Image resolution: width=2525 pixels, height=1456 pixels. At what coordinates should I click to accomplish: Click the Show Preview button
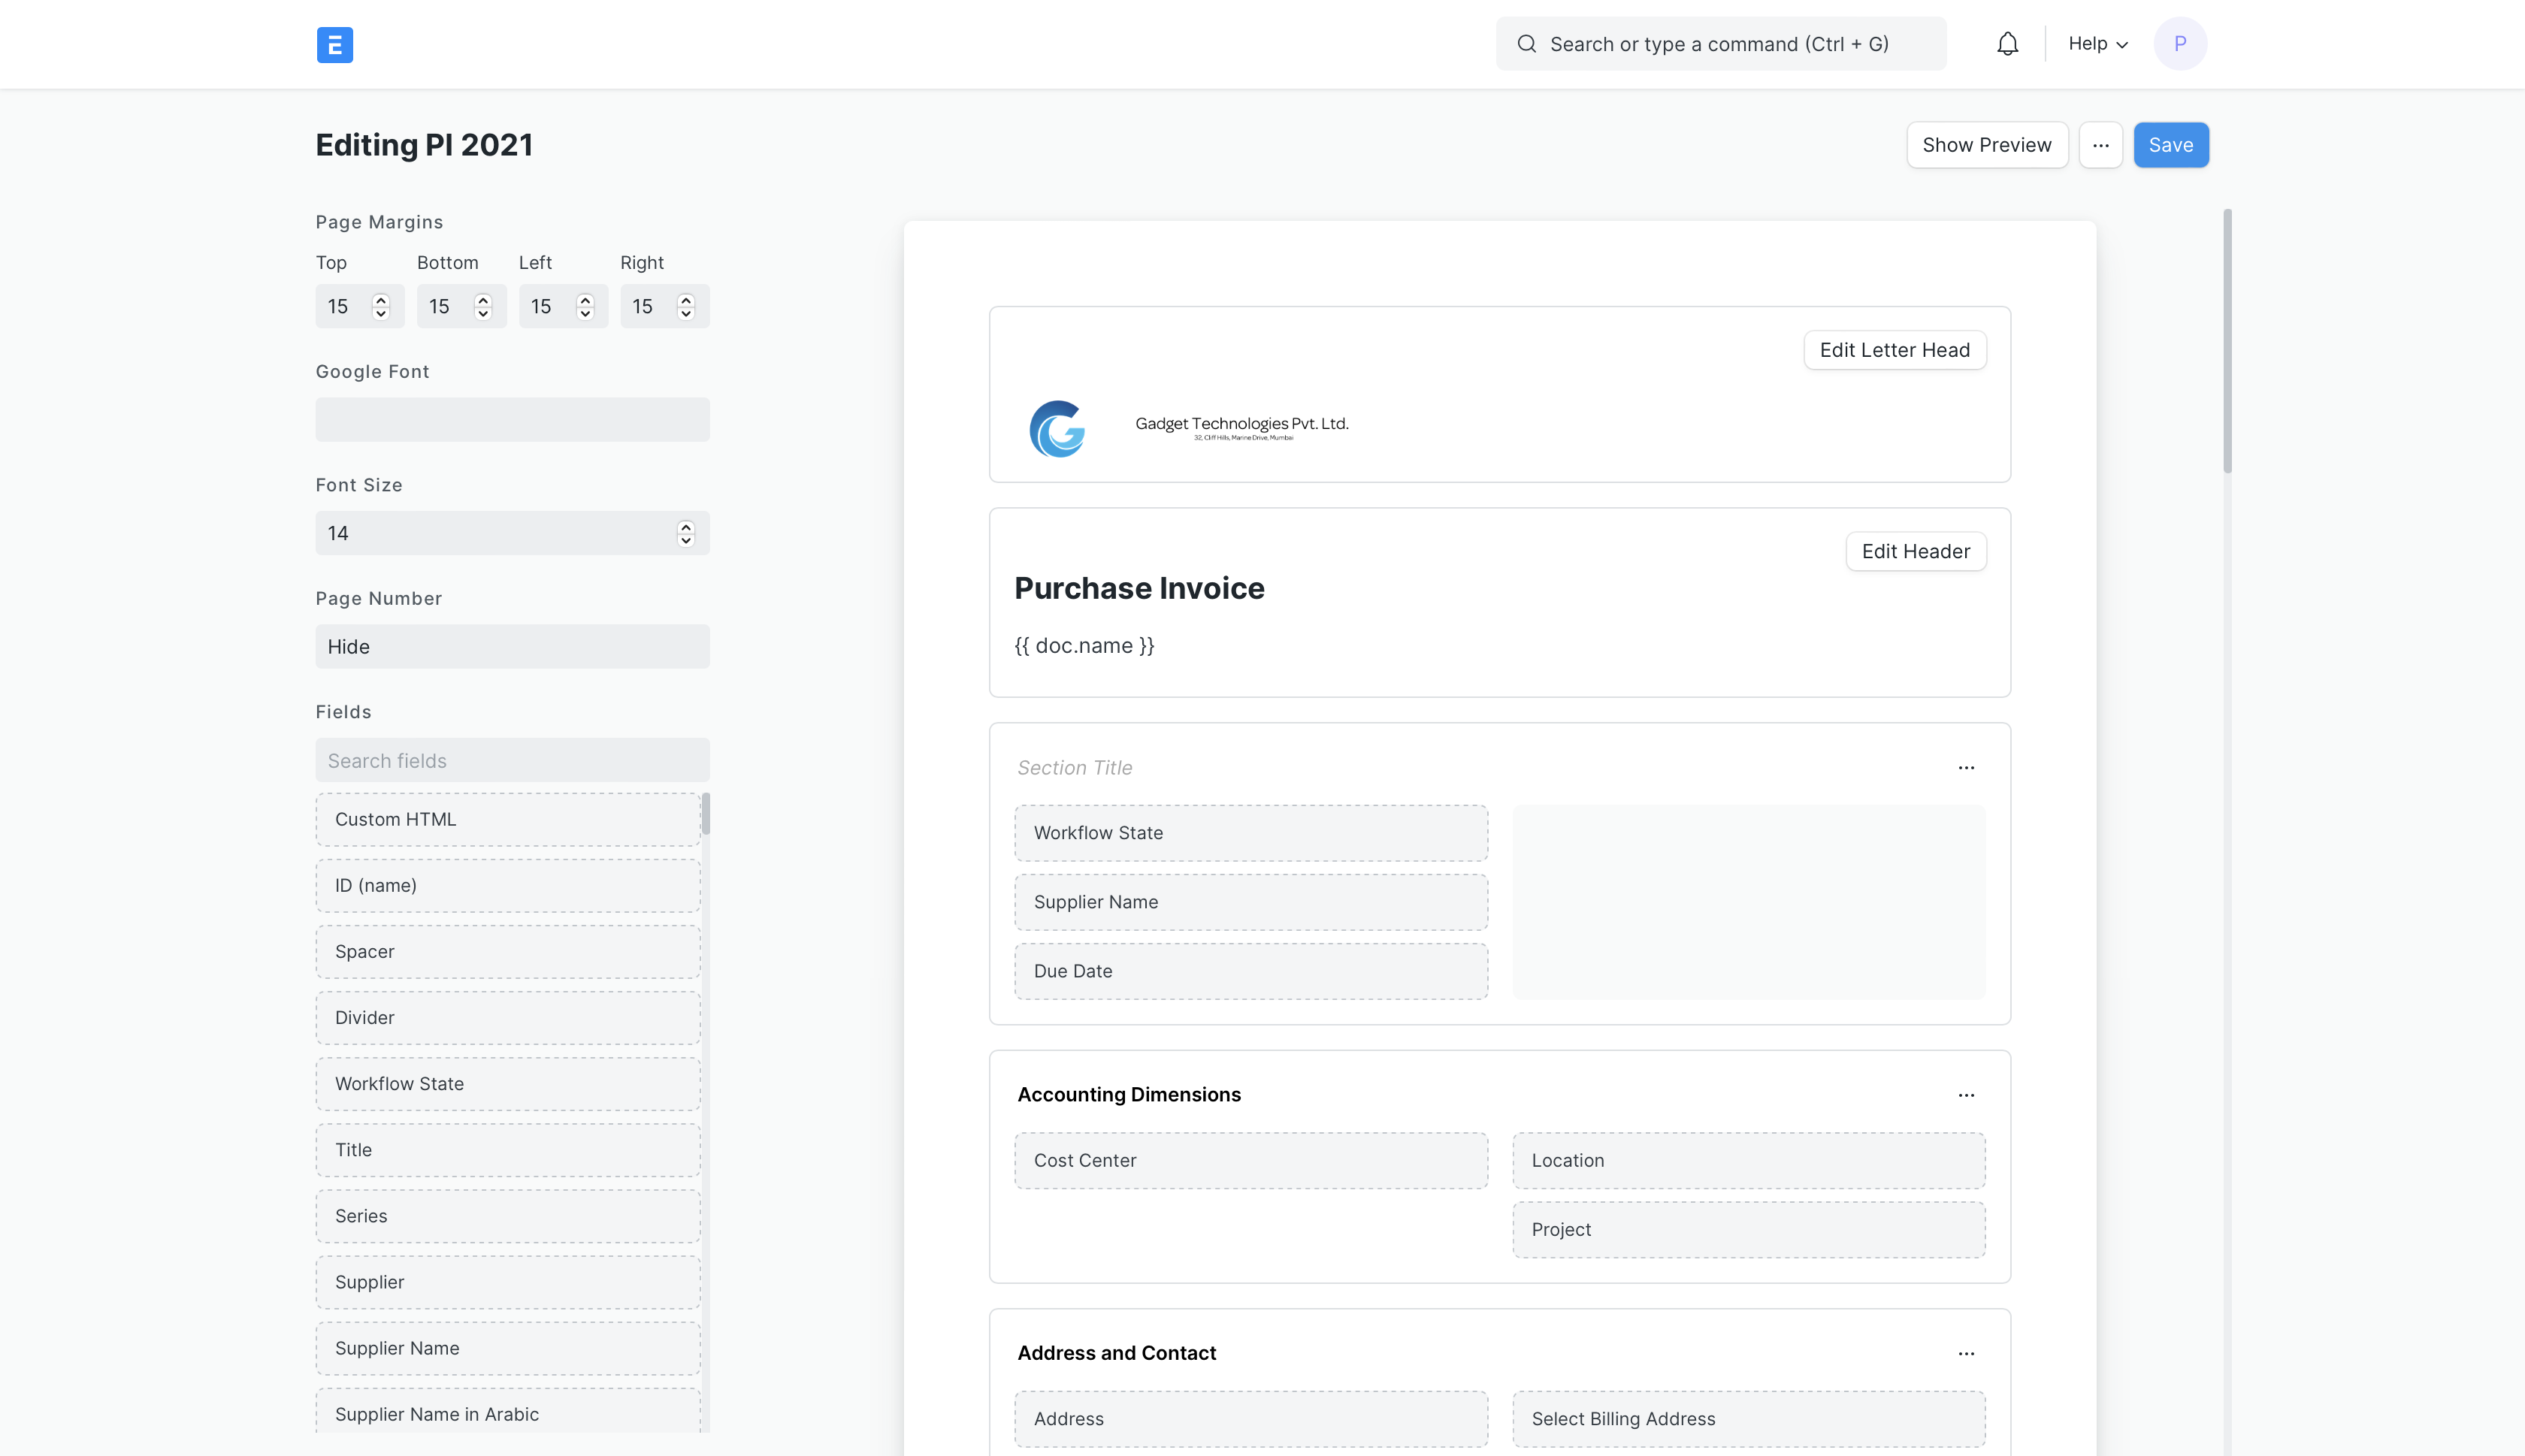point(1985,143)
